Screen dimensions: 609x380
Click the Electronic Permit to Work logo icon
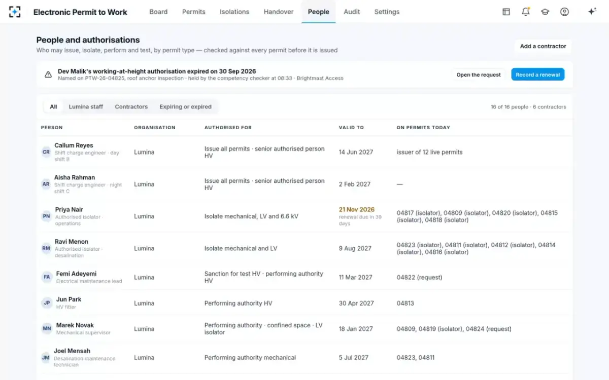click(x=15, y=12)
